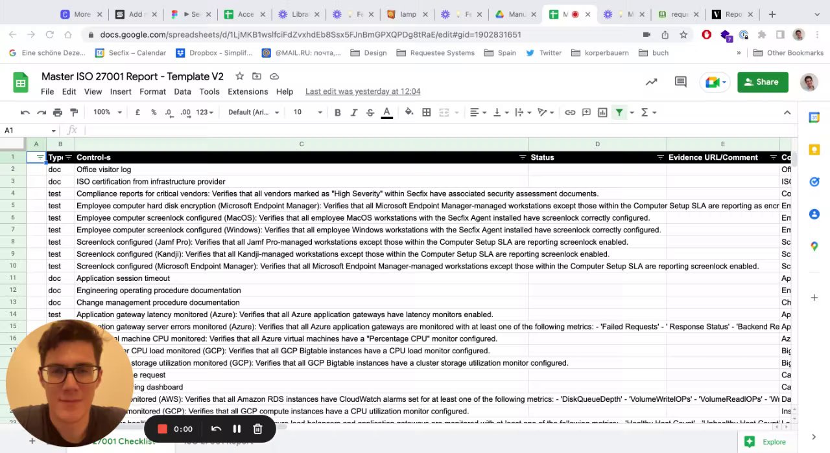
Task: Open Google Keep side panel
Action: [814, 150]
